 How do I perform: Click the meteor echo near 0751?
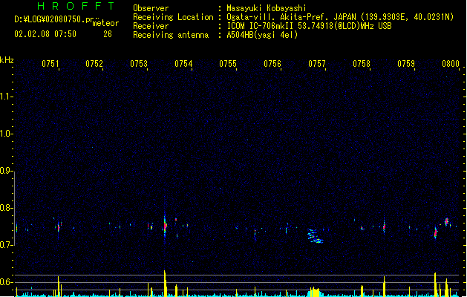(59, 227)
